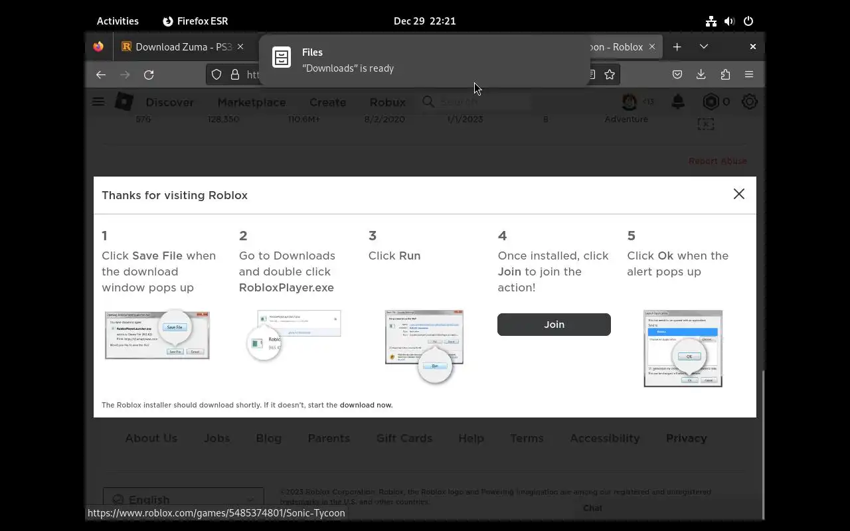Open the Firefox ESR app menu

(195, 21)
